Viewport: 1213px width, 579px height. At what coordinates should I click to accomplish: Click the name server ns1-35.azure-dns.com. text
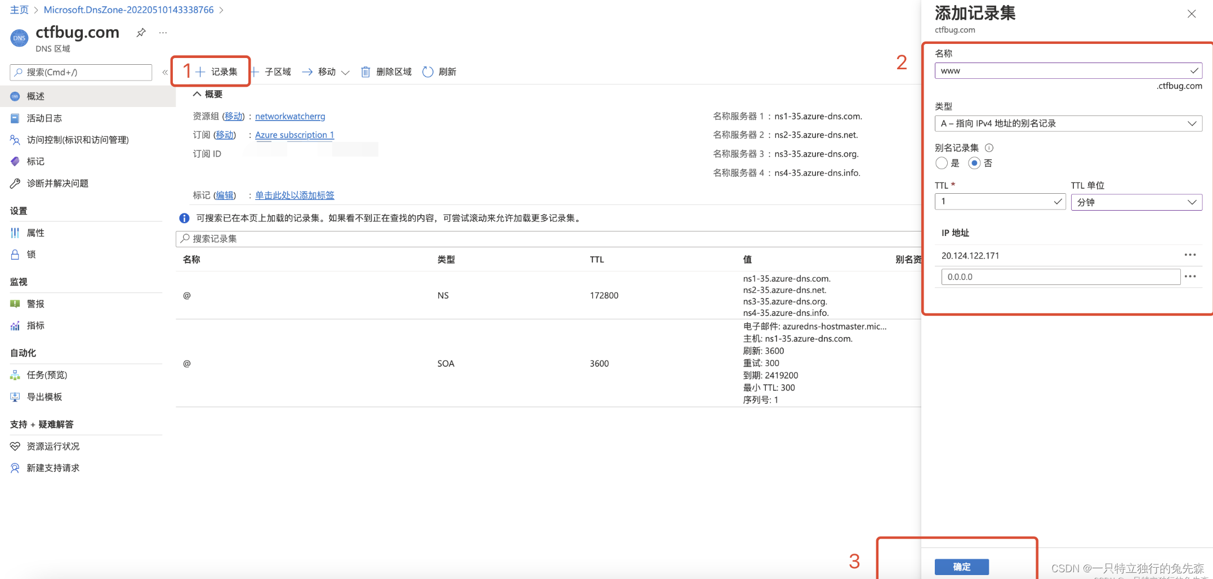click(x=818, y=116)
